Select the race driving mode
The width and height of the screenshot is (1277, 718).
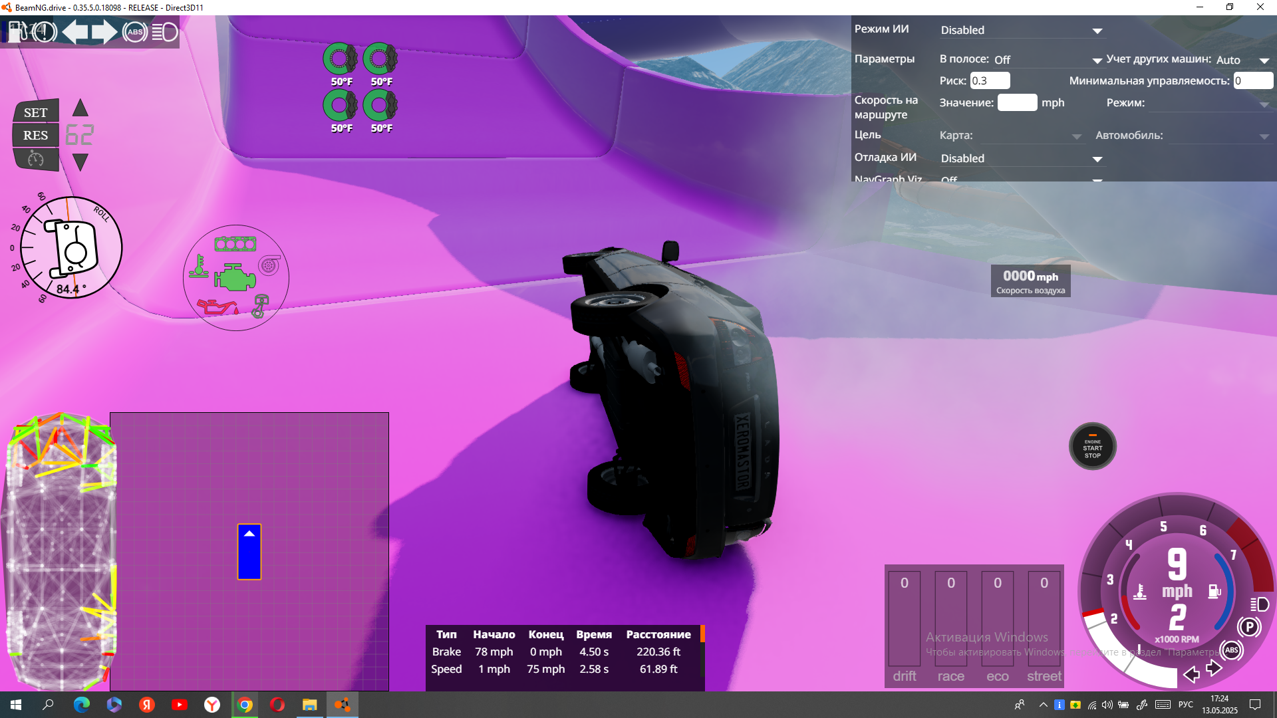[950, 675]
